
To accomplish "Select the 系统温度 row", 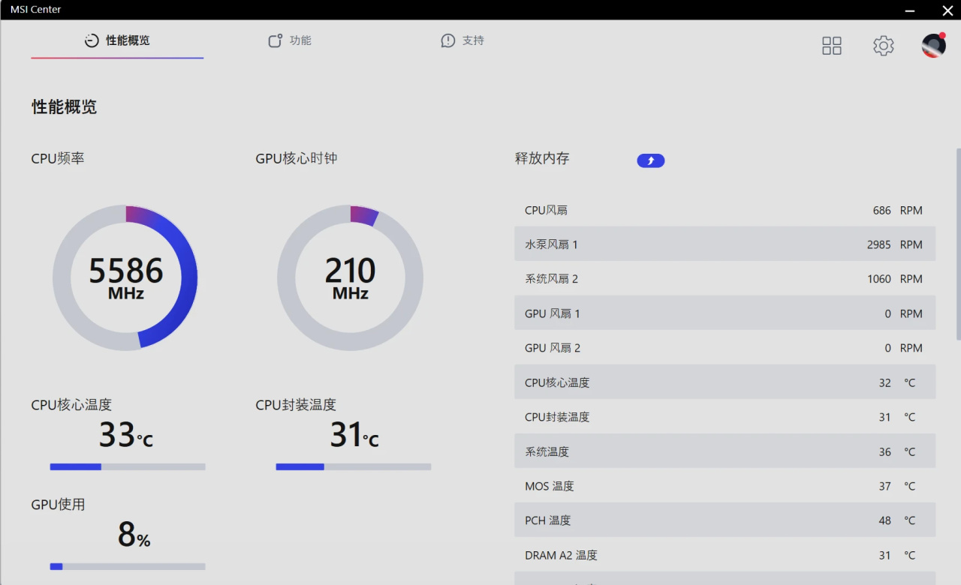I will click(x=725, y=451).
